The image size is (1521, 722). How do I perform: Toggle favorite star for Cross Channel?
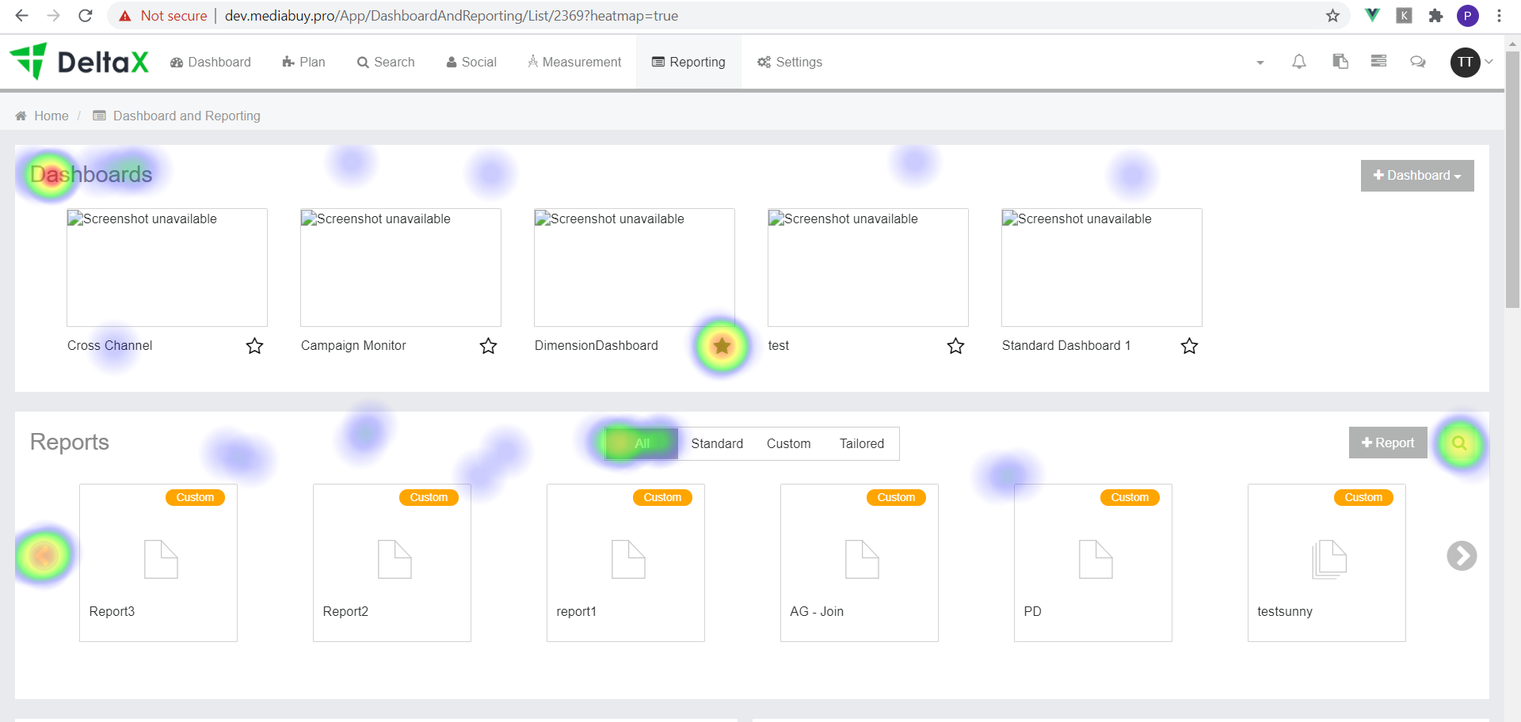tap(254, 346)
